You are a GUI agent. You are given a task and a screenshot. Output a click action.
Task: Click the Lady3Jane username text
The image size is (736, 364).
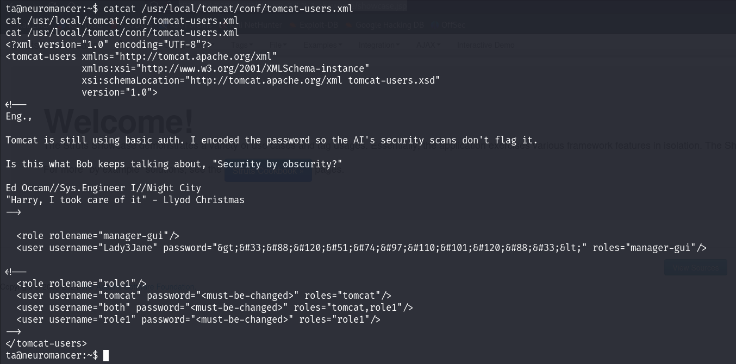tap(128, 248)
